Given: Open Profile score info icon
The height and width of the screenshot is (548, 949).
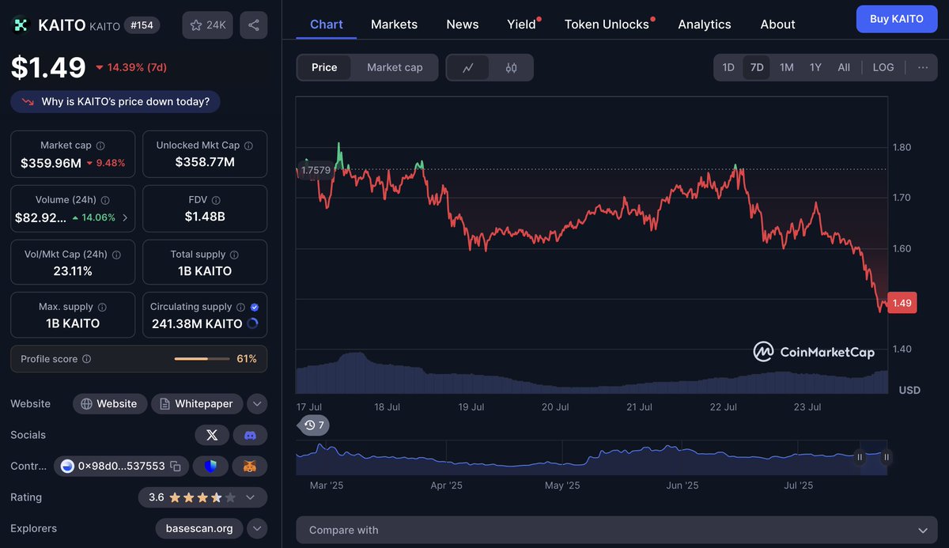Looking at the screenshot, I should (x=86, y=359).
